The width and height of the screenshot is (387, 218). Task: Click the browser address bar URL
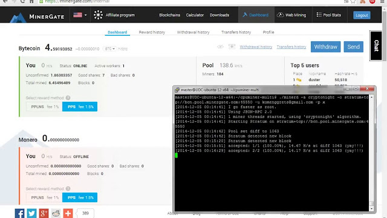[77, 1]
